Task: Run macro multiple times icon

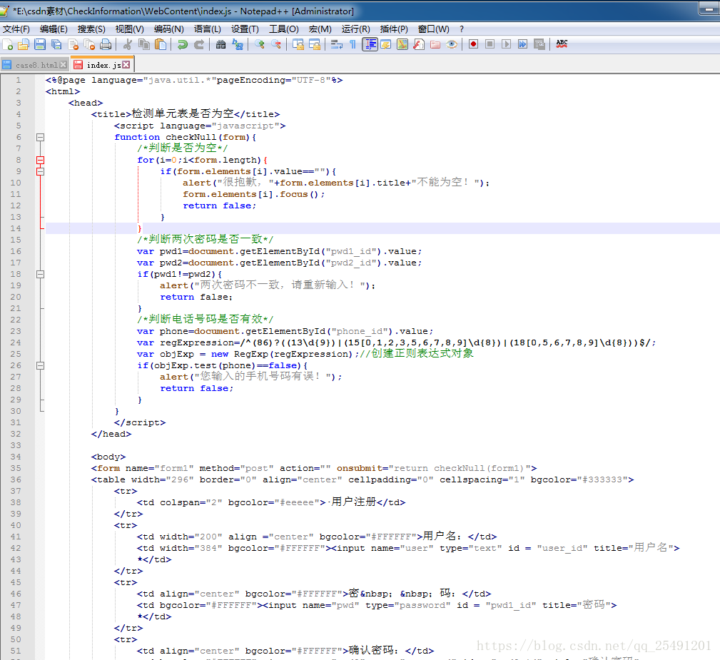Action: (x=522, y=44)
